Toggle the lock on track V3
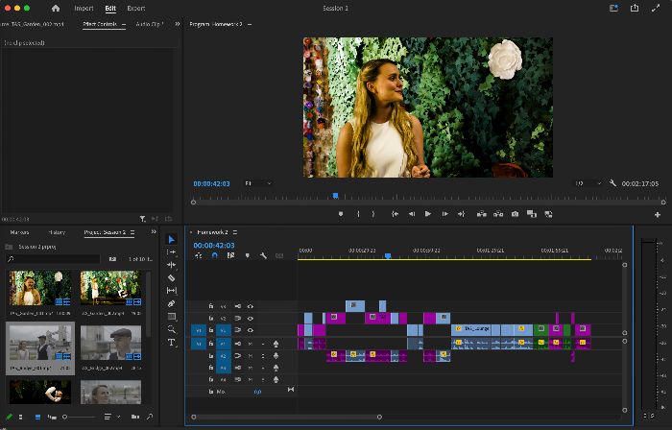 pyautogui.click(x=211, y=306)
